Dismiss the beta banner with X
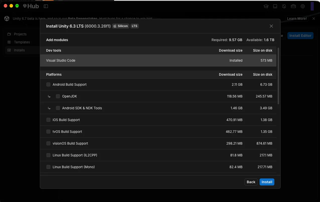 [314, 19]
